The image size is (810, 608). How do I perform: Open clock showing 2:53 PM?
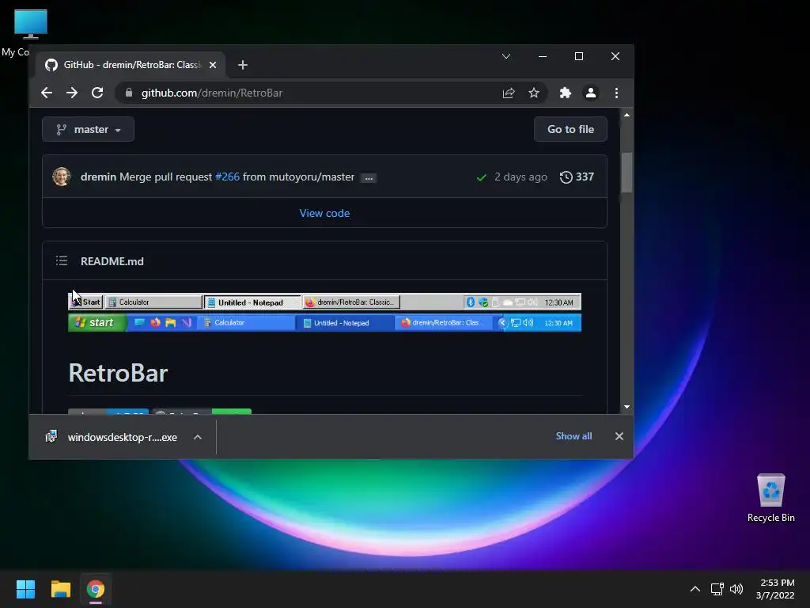[775, 589]
